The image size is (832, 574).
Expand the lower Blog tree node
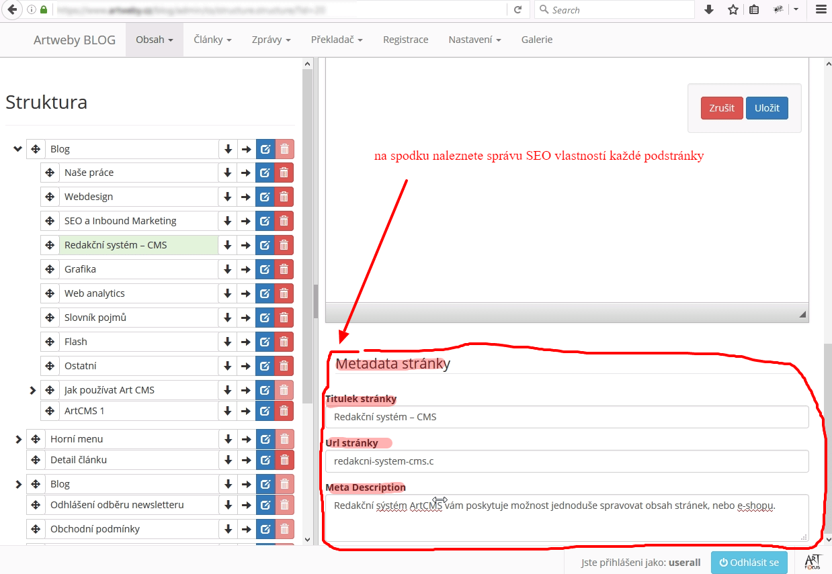coord(18,484)
